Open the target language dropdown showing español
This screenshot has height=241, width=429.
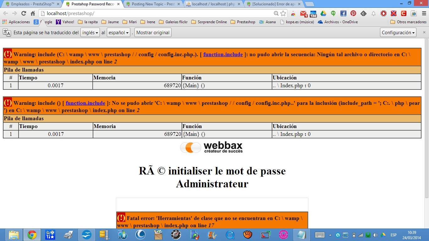118,33
